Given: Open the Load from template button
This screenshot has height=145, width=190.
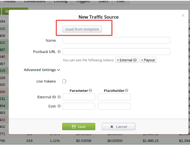Looking at the screenshot, I should point(82,29).
